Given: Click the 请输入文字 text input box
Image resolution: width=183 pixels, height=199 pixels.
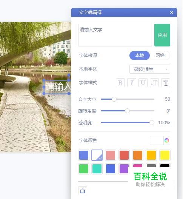Looking at the screenshot, I should coord(115,35).
